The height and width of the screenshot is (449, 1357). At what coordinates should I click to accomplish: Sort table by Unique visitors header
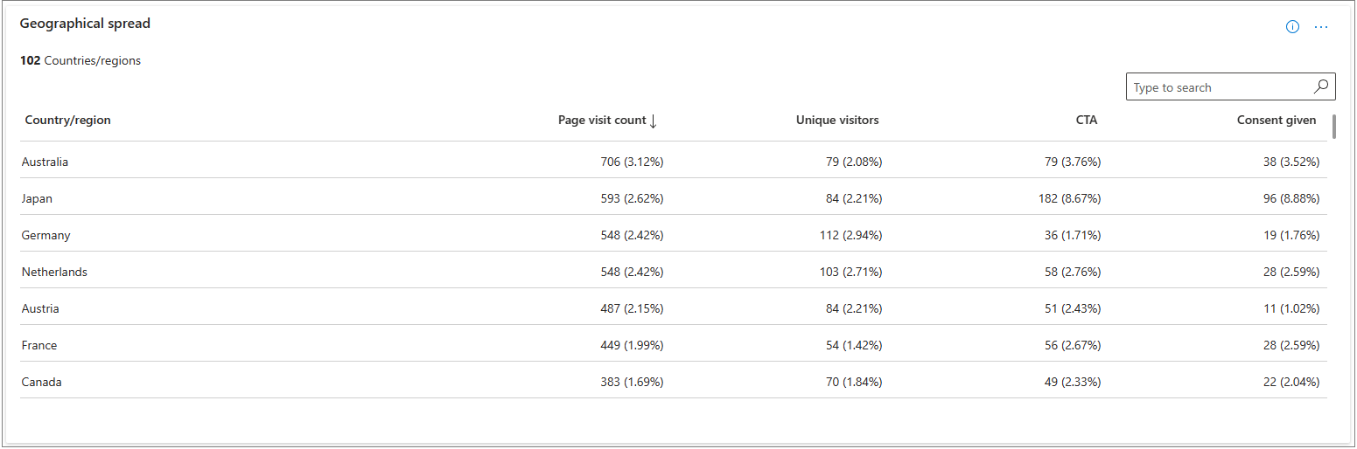coord(837,121)
